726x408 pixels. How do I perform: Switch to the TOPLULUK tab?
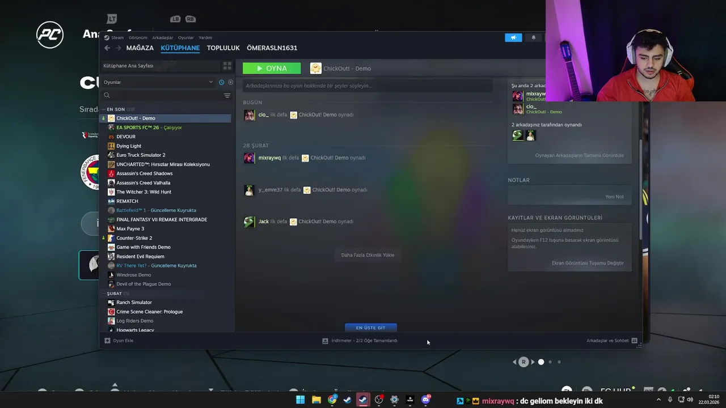pos(223,48)
